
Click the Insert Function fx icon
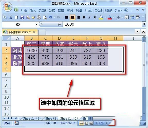(x=59, y=24)
